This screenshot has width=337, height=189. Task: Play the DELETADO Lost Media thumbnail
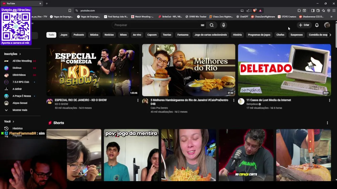pos(284,70)
